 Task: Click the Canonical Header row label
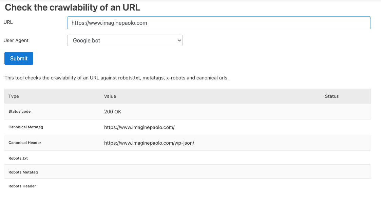point(25,143)
